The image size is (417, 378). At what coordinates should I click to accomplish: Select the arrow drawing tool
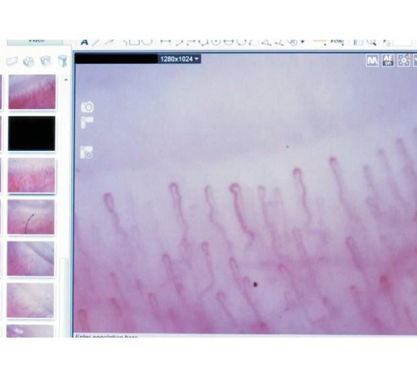pos(109,42)
